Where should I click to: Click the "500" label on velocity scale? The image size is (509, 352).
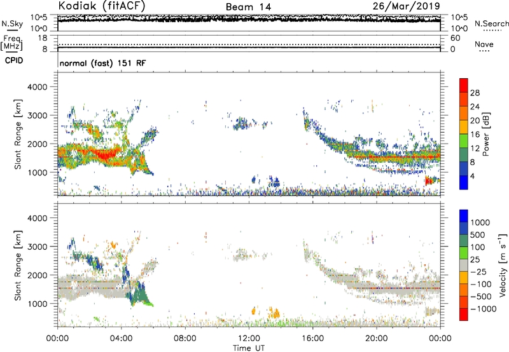(x=478, y=234)
